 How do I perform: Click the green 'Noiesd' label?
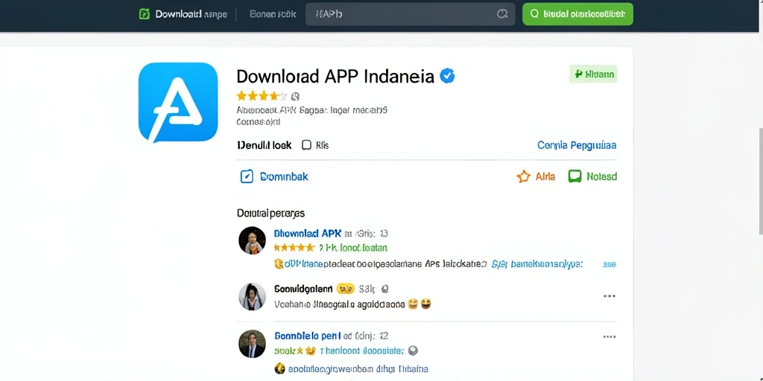(601, 176)
